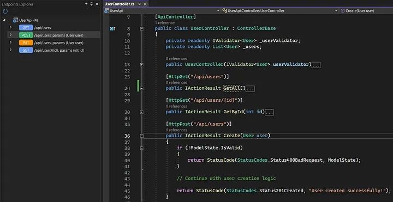393x202 pixels.
Task: Click the _users field on line 11
Action: pyautogui.click(x=251, y=47)
